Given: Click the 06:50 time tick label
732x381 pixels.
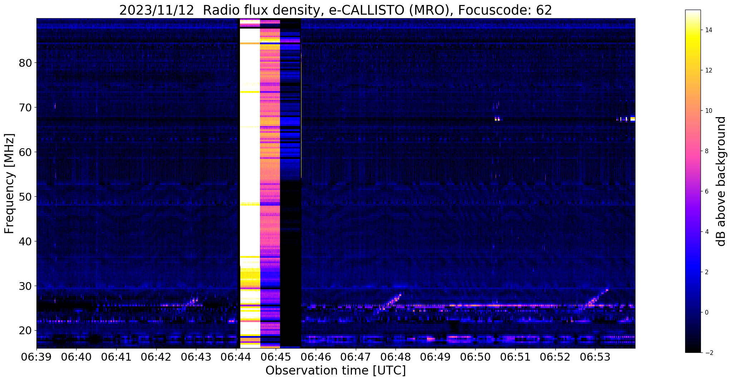Looking at the screenshot, I should tap(475, 357).
